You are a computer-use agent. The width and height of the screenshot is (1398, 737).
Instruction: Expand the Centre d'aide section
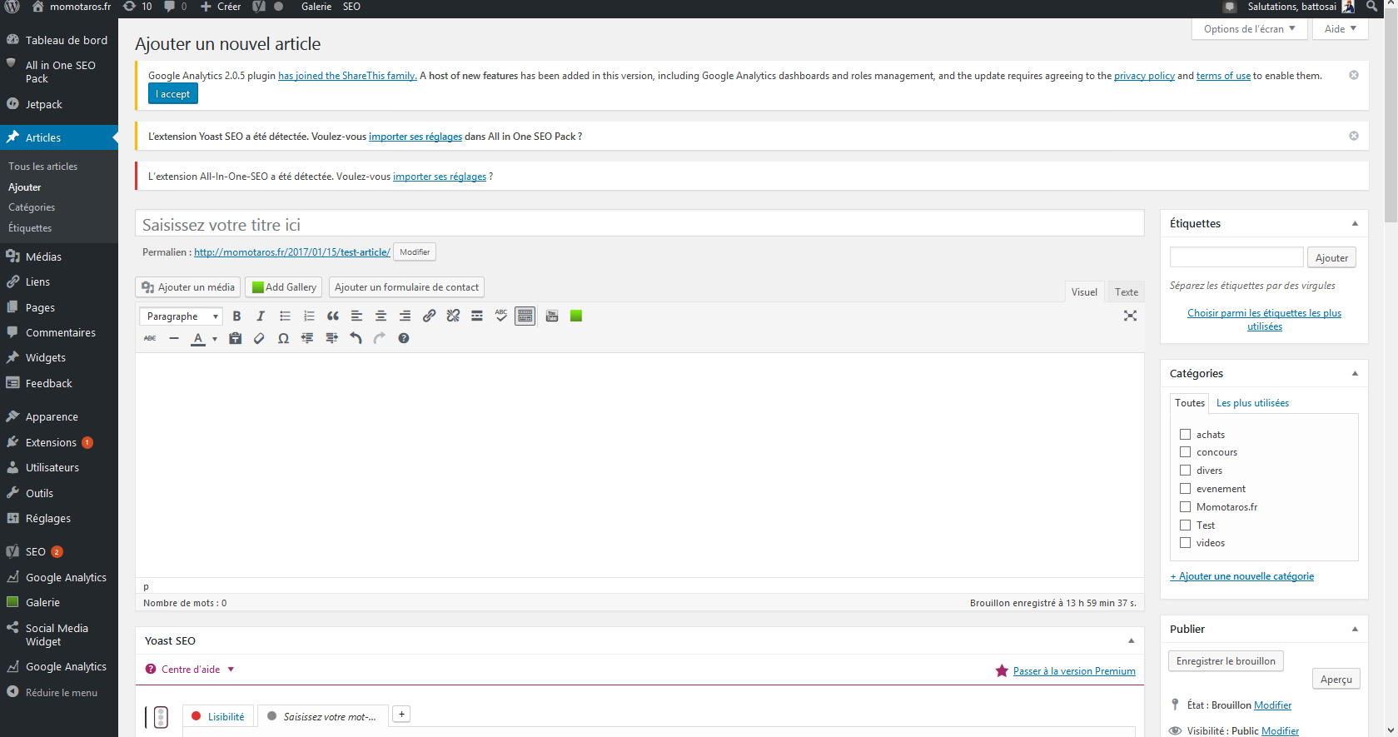[190, 670]
